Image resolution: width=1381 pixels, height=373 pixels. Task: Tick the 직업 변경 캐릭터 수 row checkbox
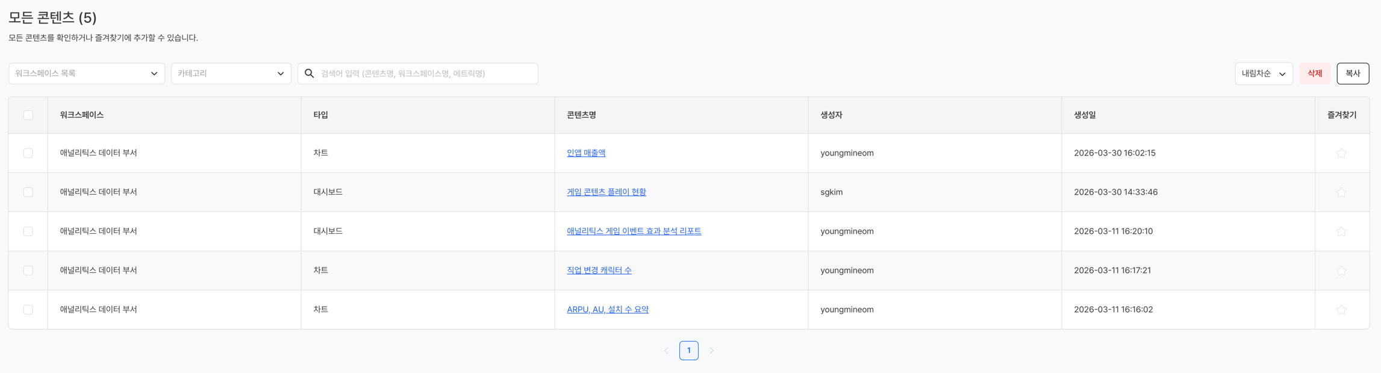28,271
